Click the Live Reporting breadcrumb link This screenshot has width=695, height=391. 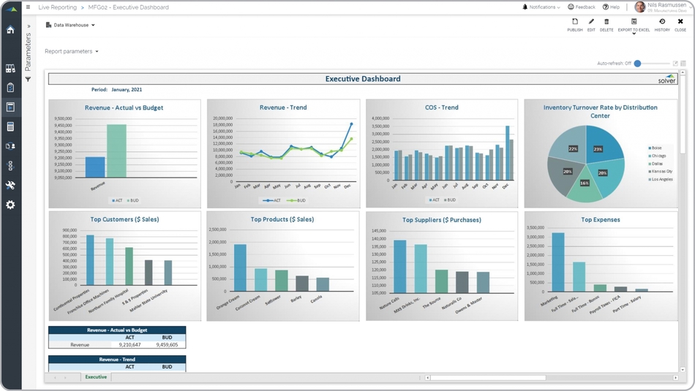click(56, 7)
